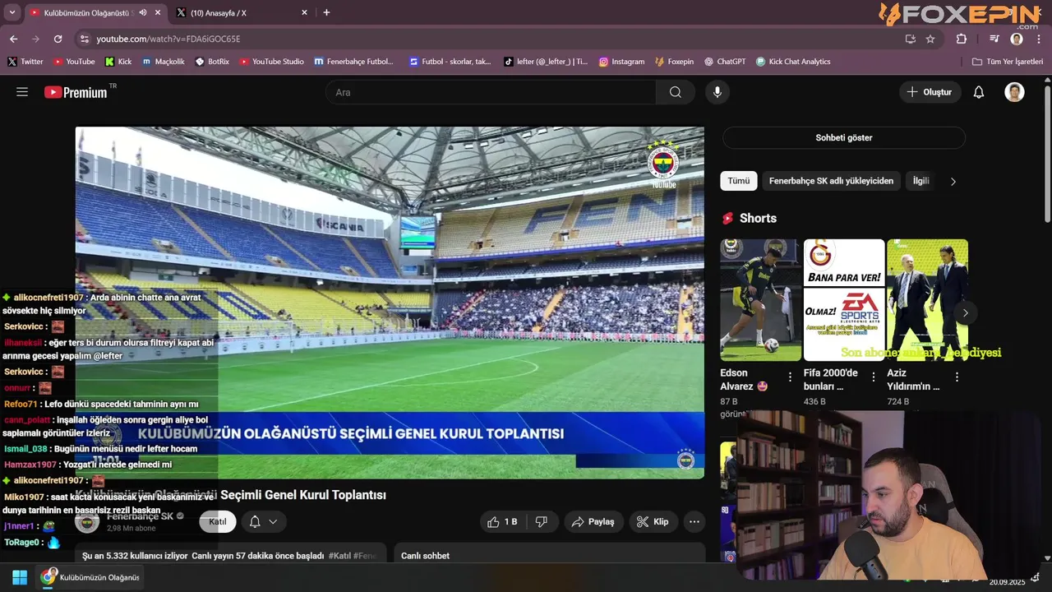Advance filter chips with the right chevron
The width and height of the screenshot is (1052, 592).
(953, 182)
